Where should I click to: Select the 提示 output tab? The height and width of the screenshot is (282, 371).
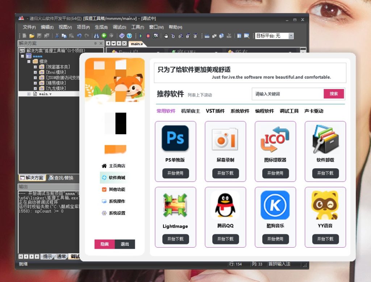pyautogui.click(x=47, y=256)
